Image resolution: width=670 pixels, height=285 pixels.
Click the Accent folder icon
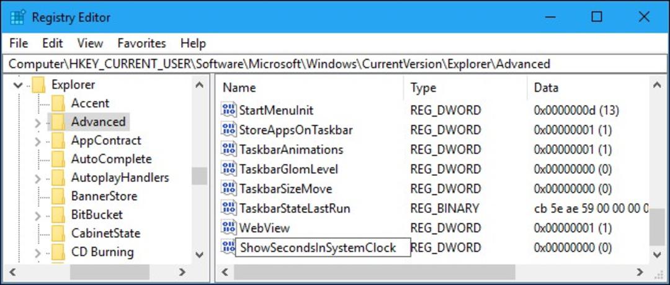coord(58,103)
